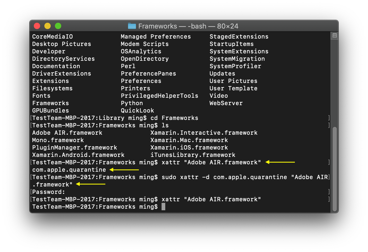Click the window title text Frameworks — -bash
The height and width of the screenshot is (252, 368).
click(x=172, y=26)
